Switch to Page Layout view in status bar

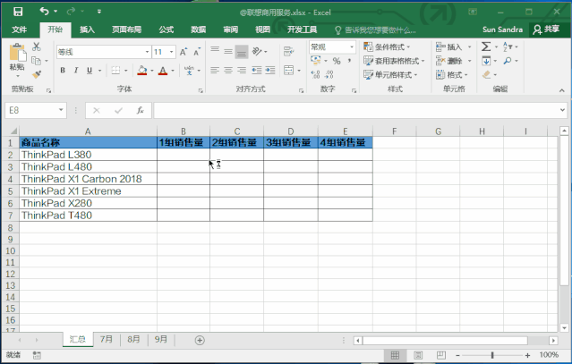(418, 355)
